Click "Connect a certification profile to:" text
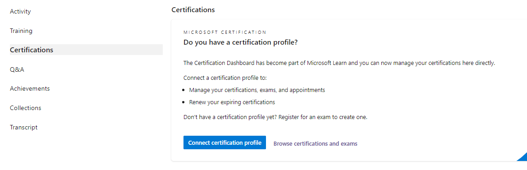The image size is (527, 170). point(225,78)
